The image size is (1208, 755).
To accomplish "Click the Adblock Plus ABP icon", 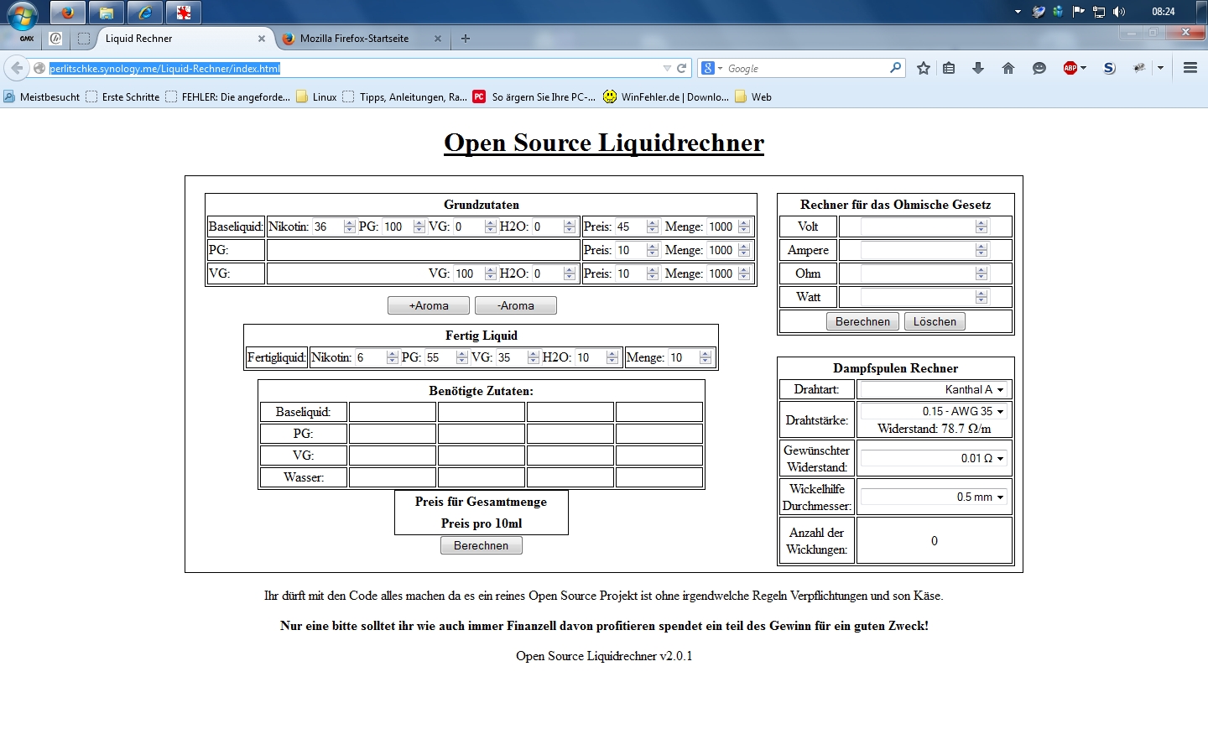I will tap(1070, 69).
